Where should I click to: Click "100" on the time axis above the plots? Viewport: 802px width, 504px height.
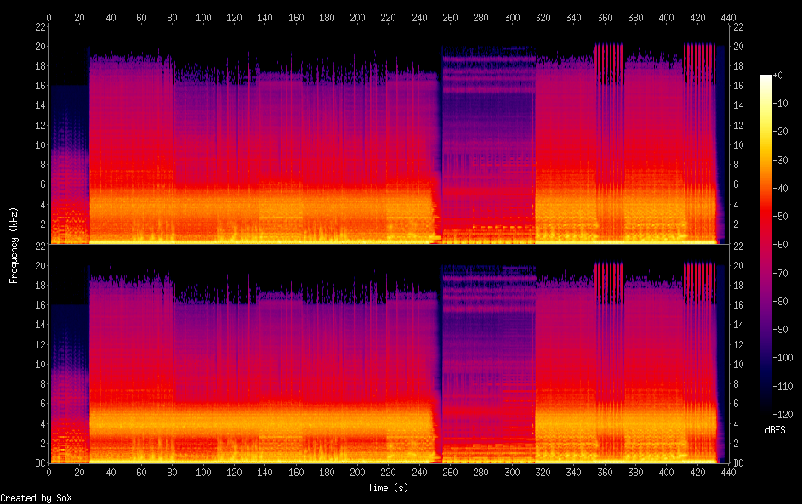203,17
